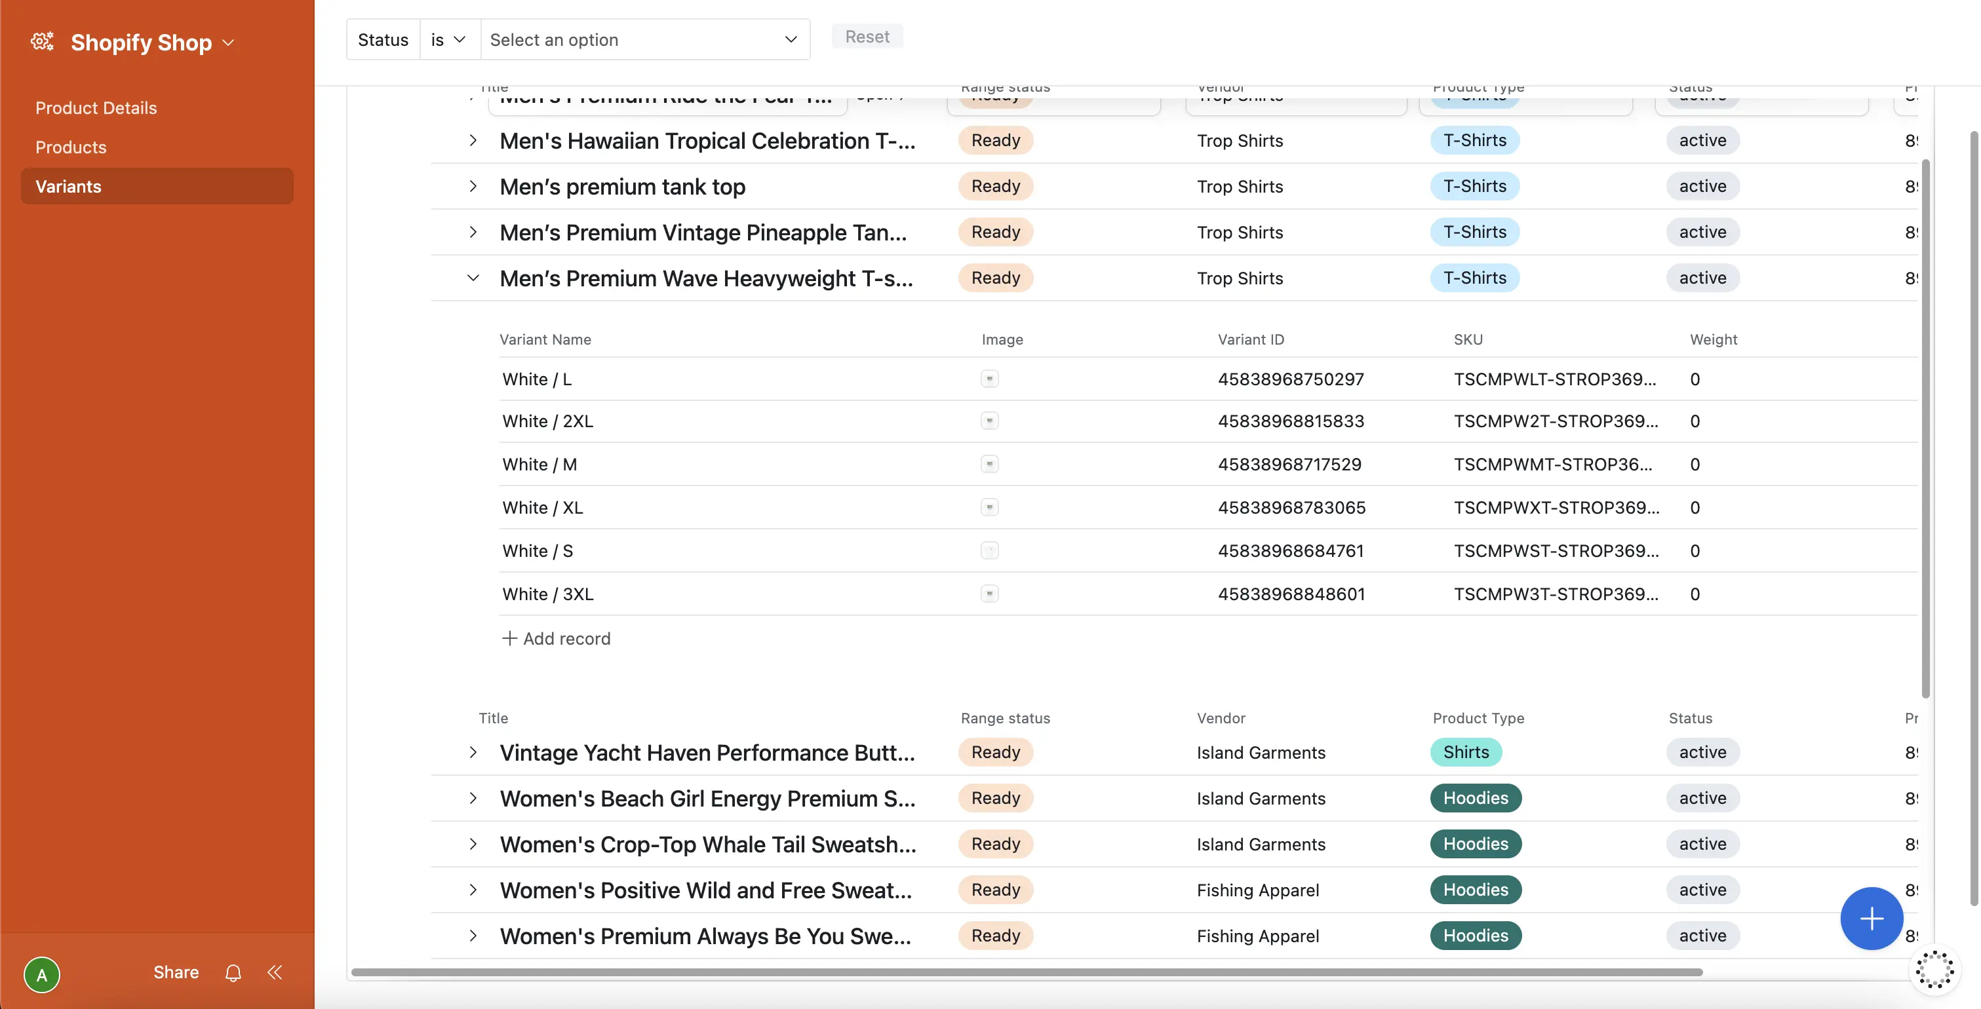This screenshot has width=1981, height=1009.
Task: Collapse the sidebar with the double-chevron icon
Action: [275, 973]
